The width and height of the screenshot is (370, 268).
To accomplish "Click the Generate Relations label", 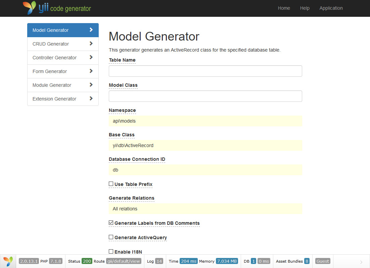I will 131,198.
